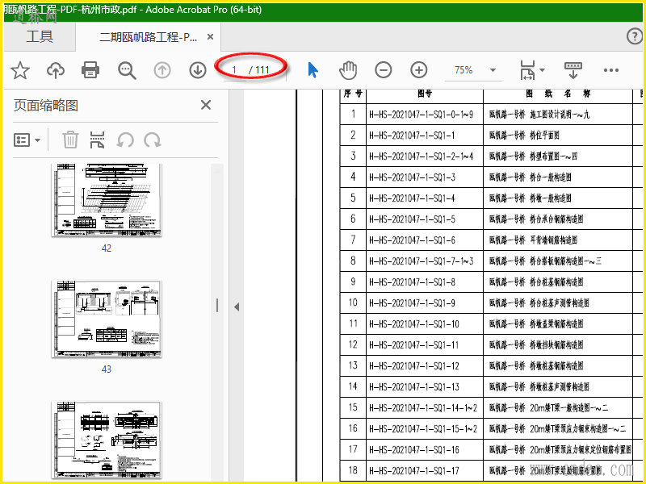Switch to the 工具 tab
The width and height of the screenshot is (646, 484).
click(40, 36)
